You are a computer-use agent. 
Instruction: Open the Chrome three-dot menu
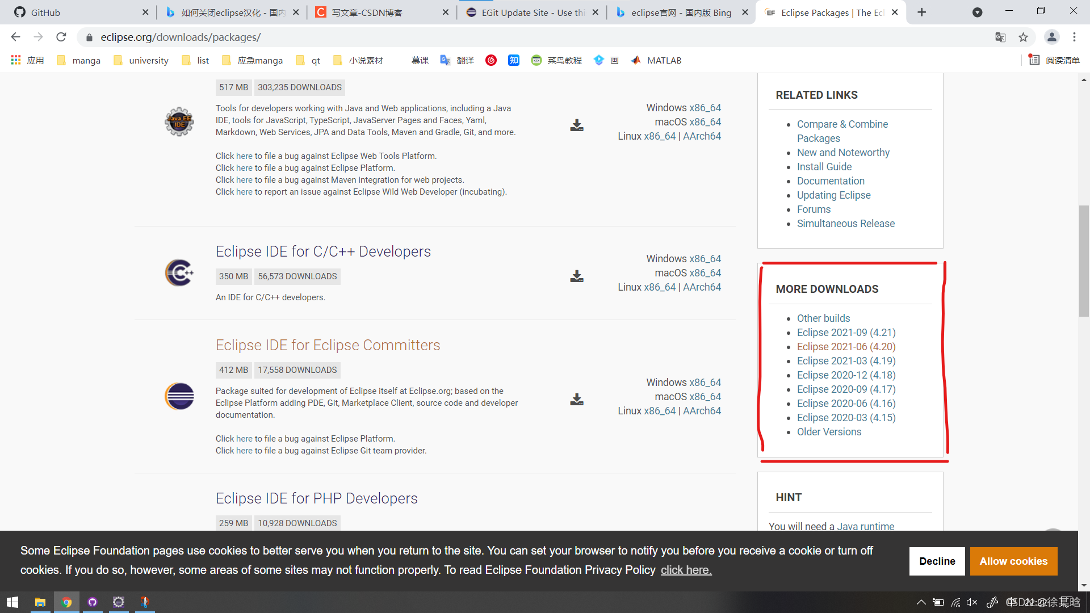pos(1074,37)
